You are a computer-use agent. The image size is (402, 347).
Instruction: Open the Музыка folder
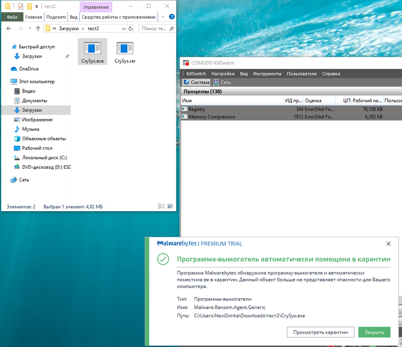coord(27,129)
